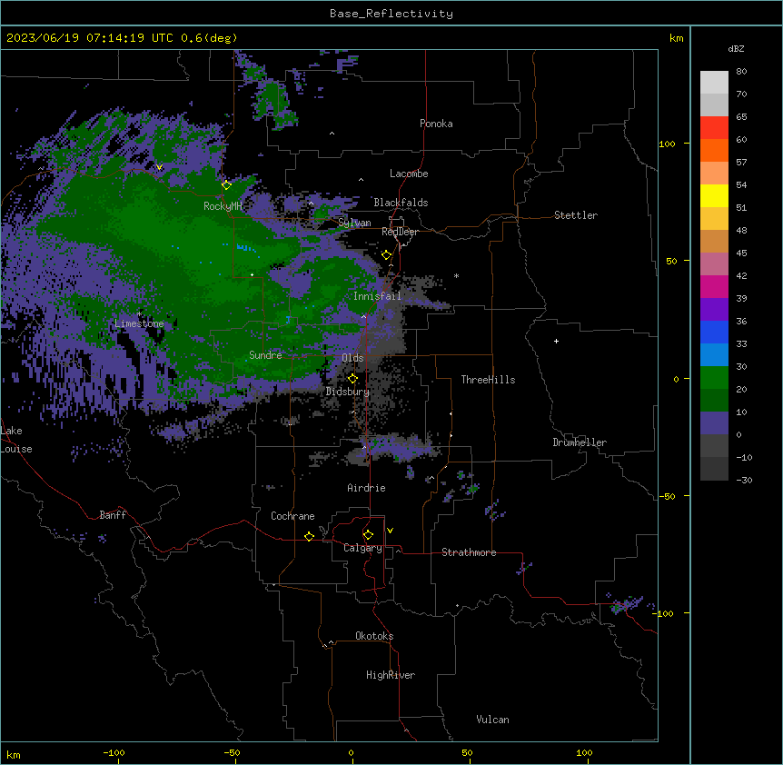Click the Sundre town label
Image resolution: width=783 pixels, height=765 pixels.
click(265, 355)
